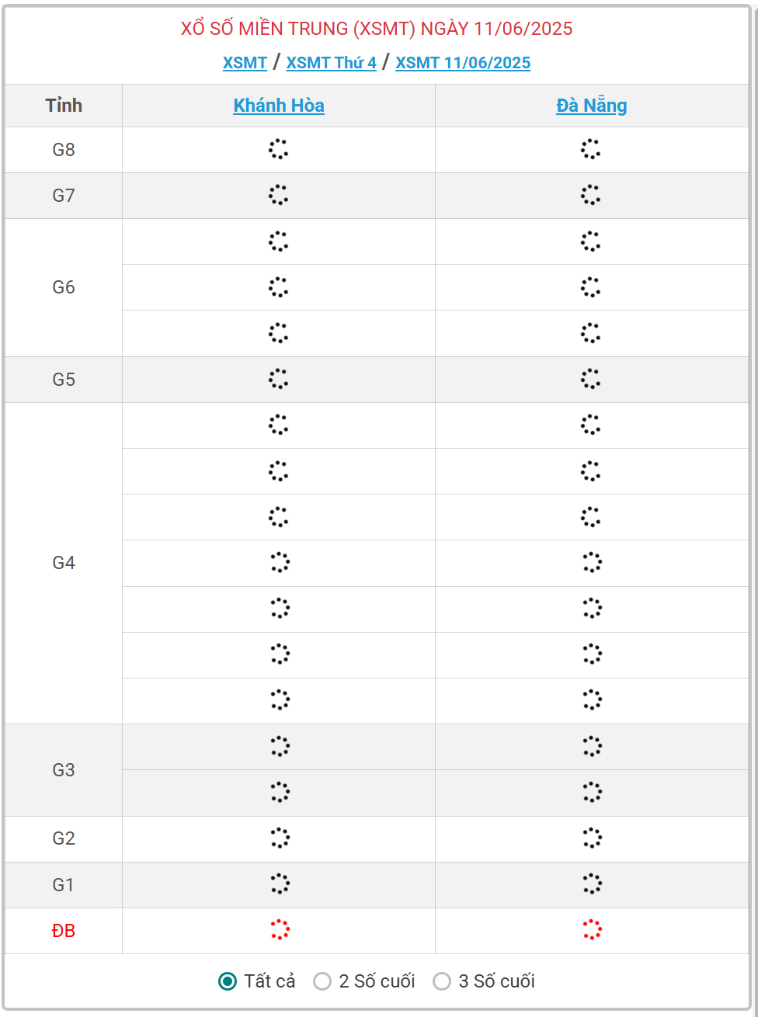This screenshot has width=758, height=1017.
Task: Click the G4 prize row label
Action: 64,563
